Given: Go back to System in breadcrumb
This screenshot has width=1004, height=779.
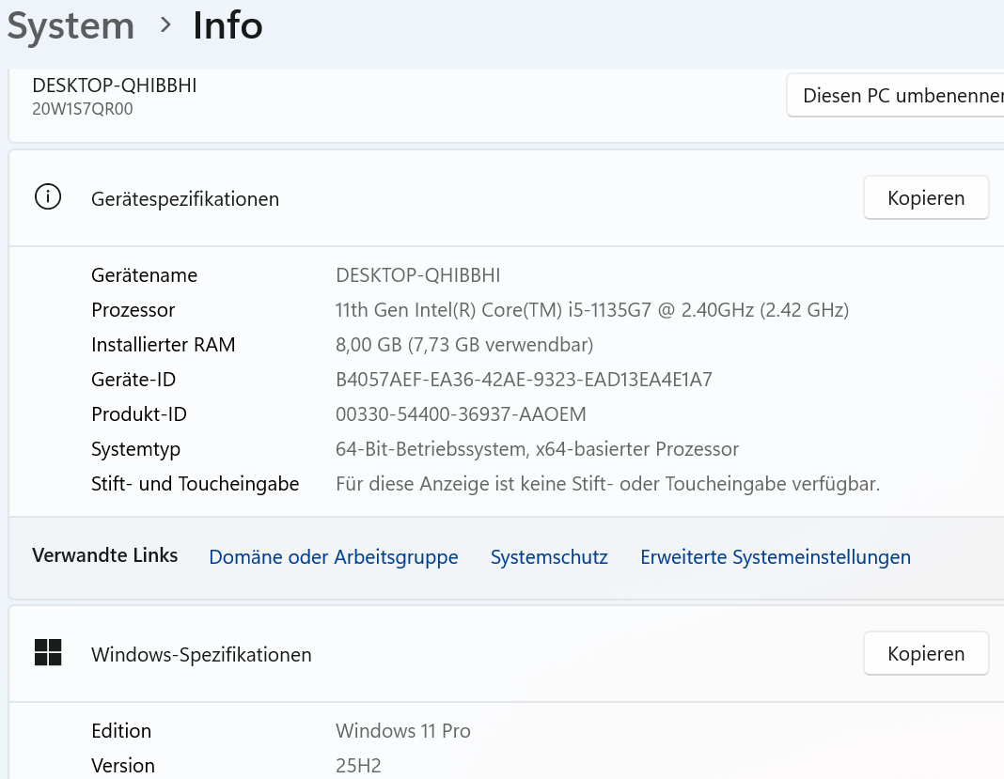Looking at the screenshot, I should pos(71,26).
